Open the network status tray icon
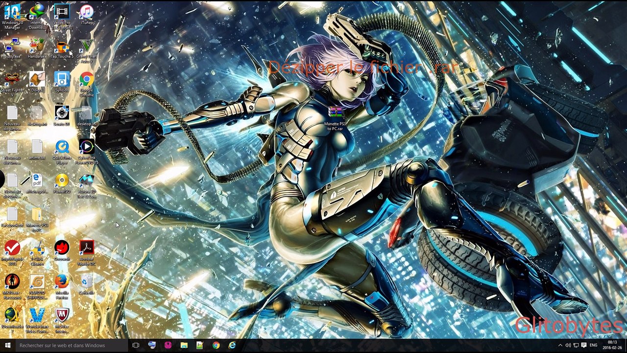 tap(576, 345)
